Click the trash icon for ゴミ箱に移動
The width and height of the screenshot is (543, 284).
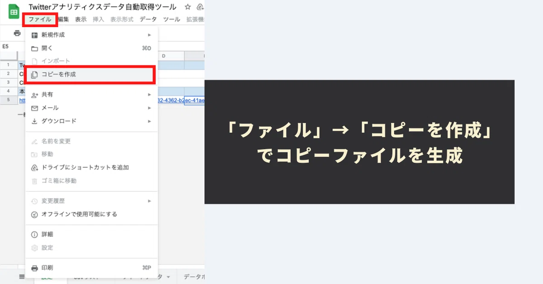34,181
